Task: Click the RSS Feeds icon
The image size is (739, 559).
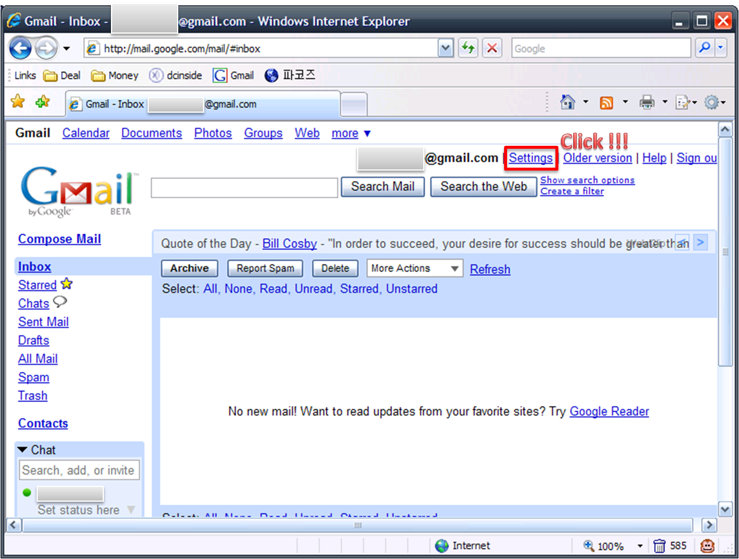Action: 606,103
